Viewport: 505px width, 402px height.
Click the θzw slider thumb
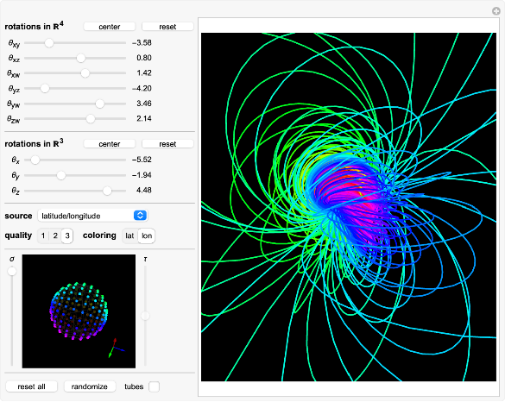pyautogui.click(x=91, y=119)
